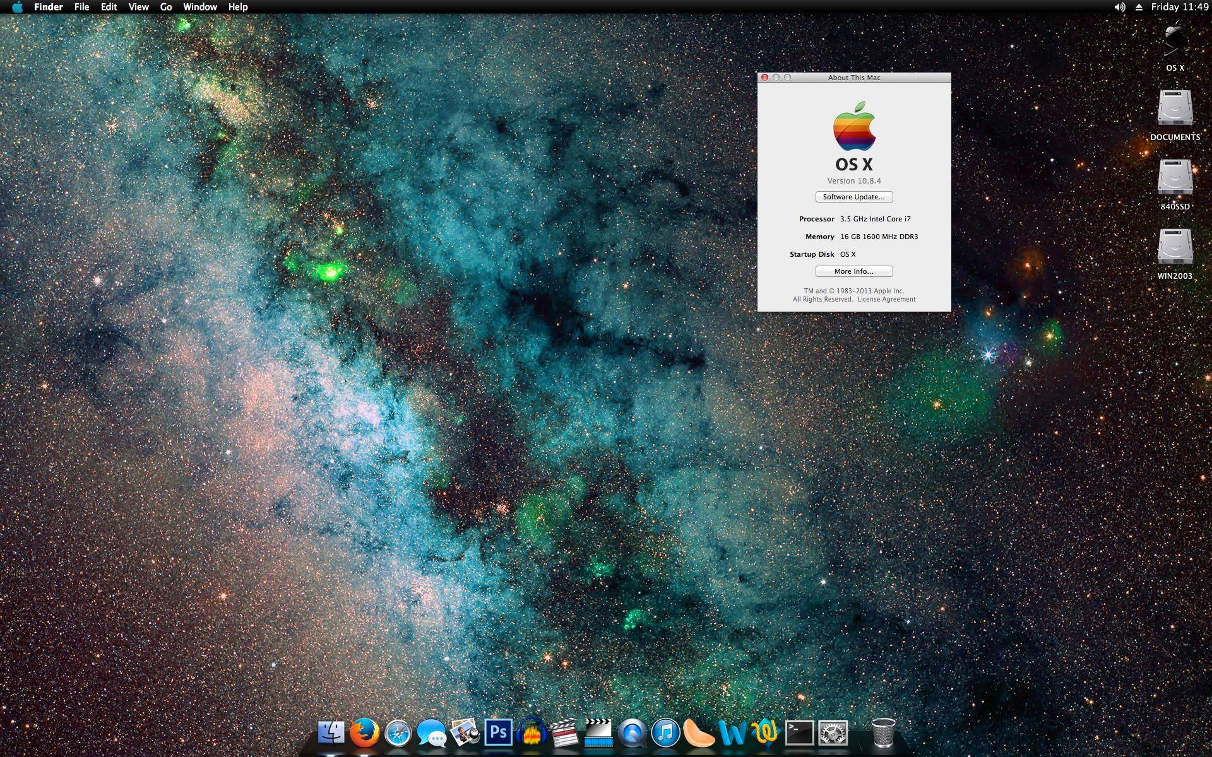The image size is (1212, 757).
Task: Open the Help menu
Action: [x=238, y=7]
